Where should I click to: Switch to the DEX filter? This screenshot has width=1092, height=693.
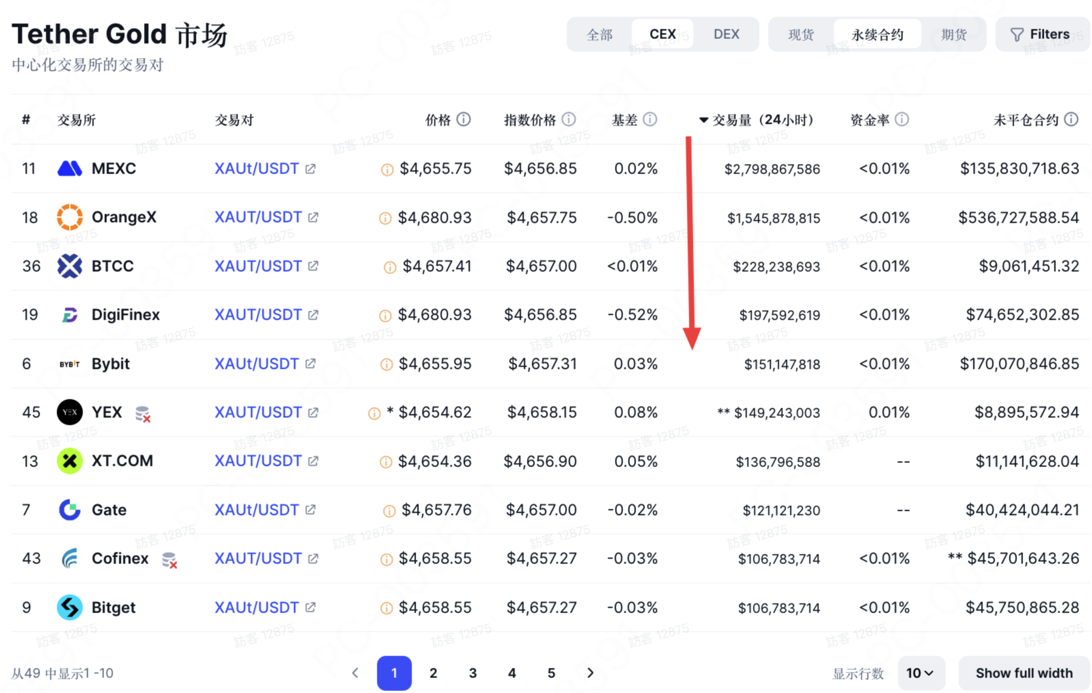point(726,35)
